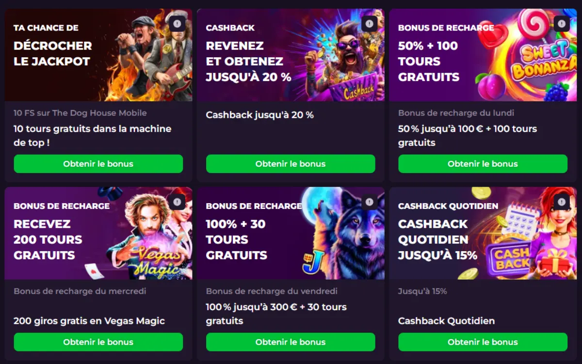This screenshot has height=364, width=582.
Task: Claim the Monday recharge bonus
Action: pos(482,164)
